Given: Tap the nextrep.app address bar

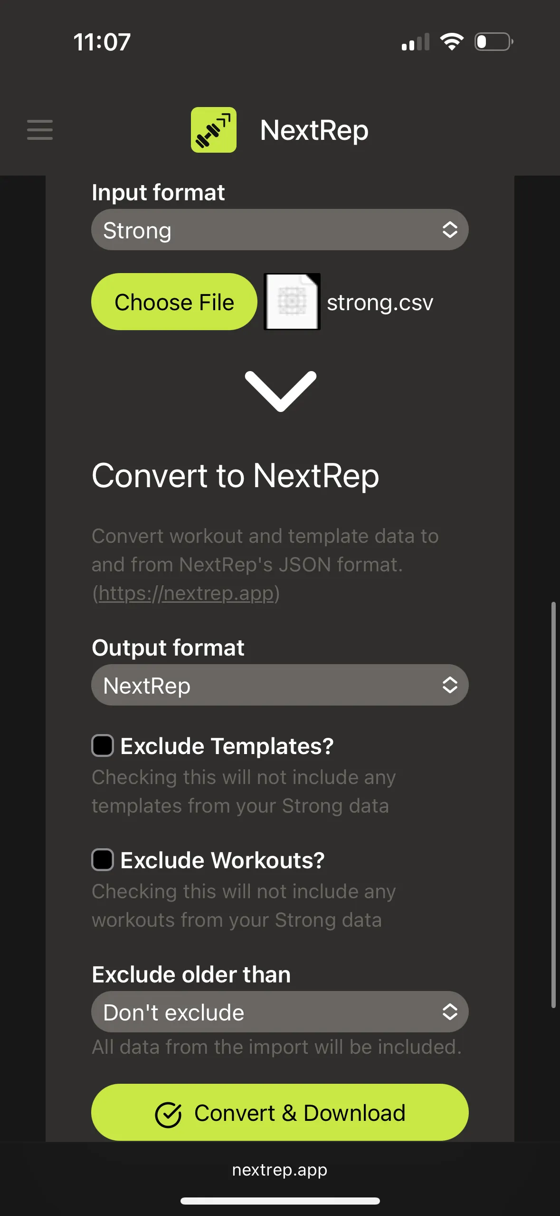Looking at the screenshot, I should 280,1170.
